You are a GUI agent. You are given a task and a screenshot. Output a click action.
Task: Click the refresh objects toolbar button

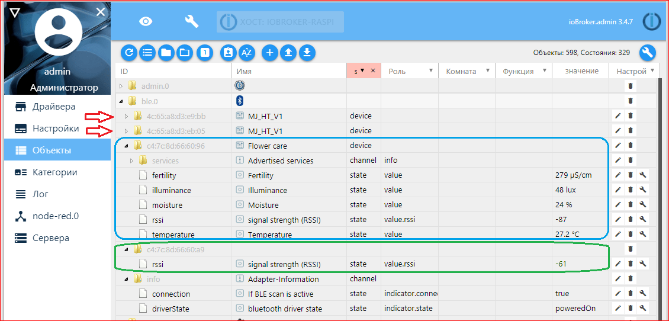(x=129, y=53)
